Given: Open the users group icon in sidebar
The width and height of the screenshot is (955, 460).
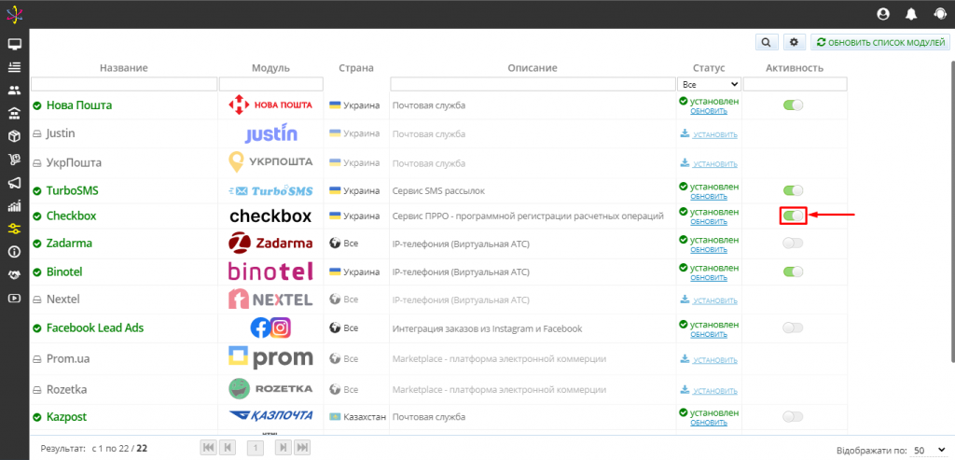Looking at the screenshot, I should click(x=14, y=91).
